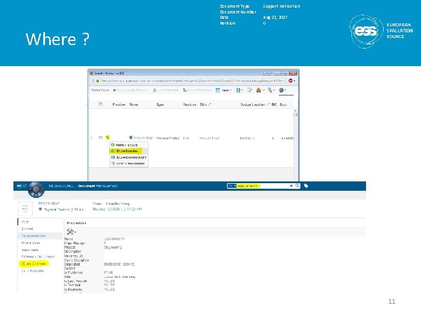421x316 pixels.
Task: Sort by the Type column header
Action: pos(160,105)
